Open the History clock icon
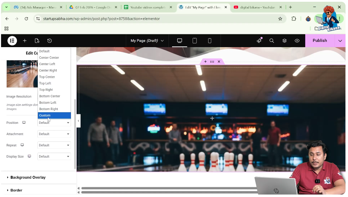The height and width of the screenshot is (197, 348). coord(49,41)
